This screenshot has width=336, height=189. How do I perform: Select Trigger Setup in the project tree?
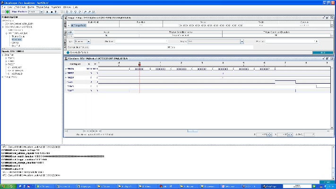click(x=18, y=36)
